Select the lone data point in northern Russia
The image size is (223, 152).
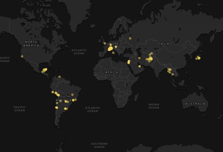[x=130, y=38]
